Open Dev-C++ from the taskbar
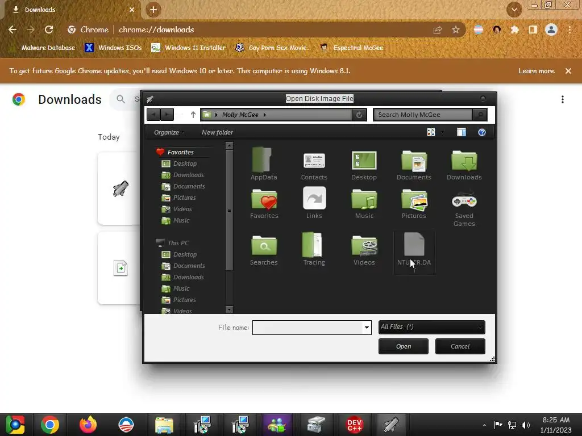 [x=355, y=425]
